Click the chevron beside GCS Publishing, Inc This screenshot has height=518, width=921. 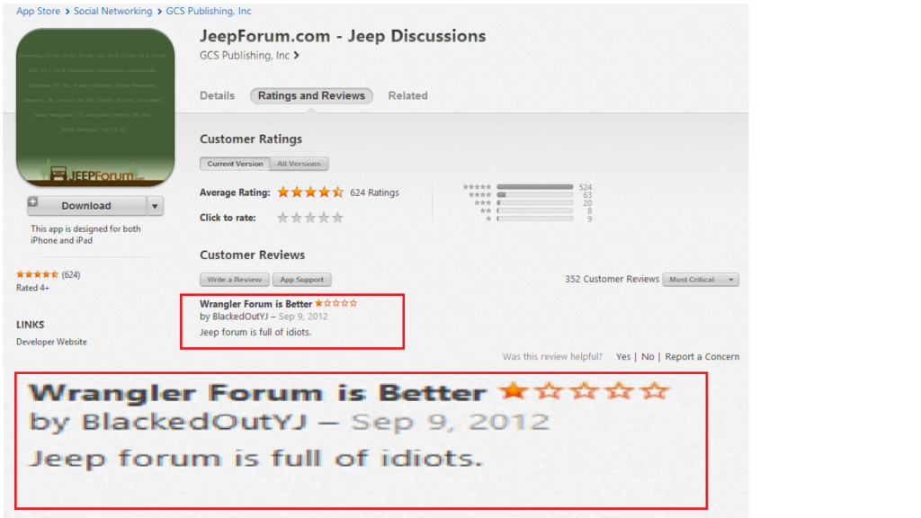tap(297, 55)
